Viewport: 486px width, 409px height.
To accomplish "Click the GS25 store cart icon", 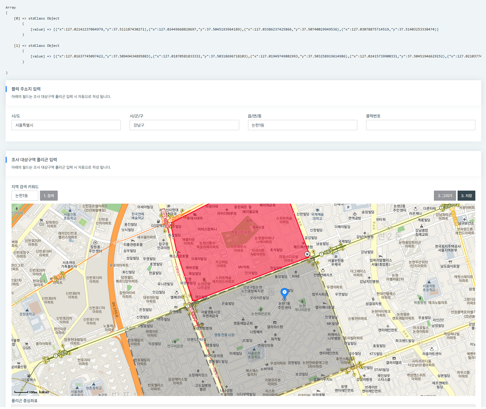I will click(x=27, y=344).
